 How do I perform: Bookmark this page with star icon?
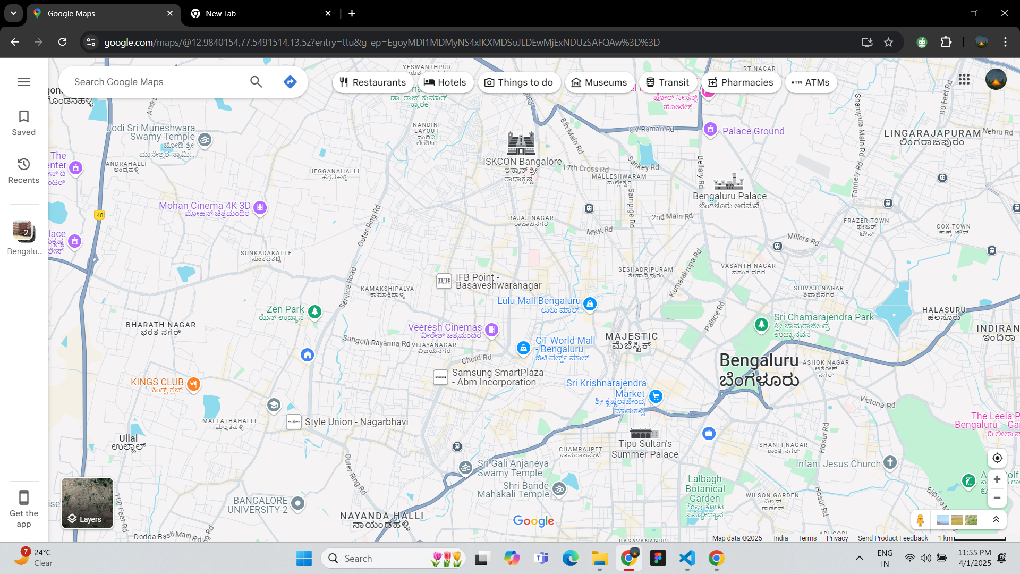(x=888, y=42)
